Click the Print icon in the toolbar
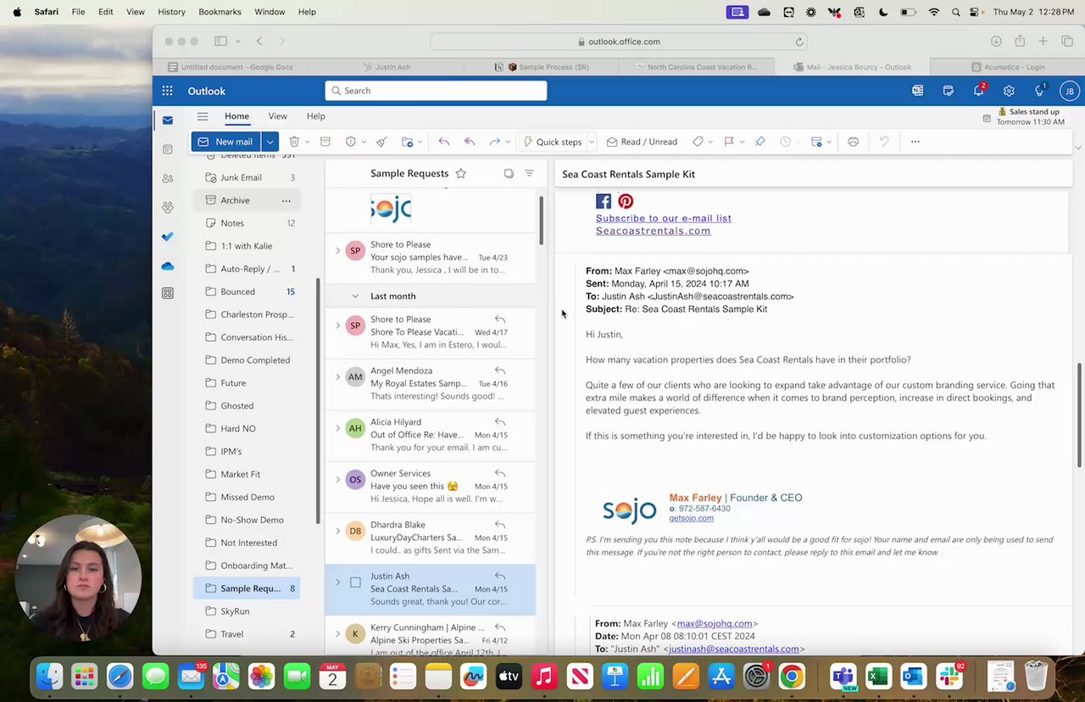This screenshot has width=1085, height=702. (x=853, y=142)
